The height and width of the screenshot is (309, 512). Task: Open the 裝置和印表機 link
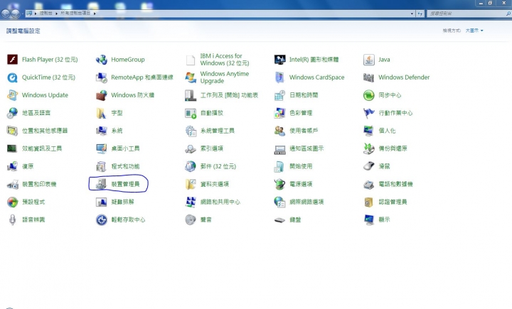[39, 185]
